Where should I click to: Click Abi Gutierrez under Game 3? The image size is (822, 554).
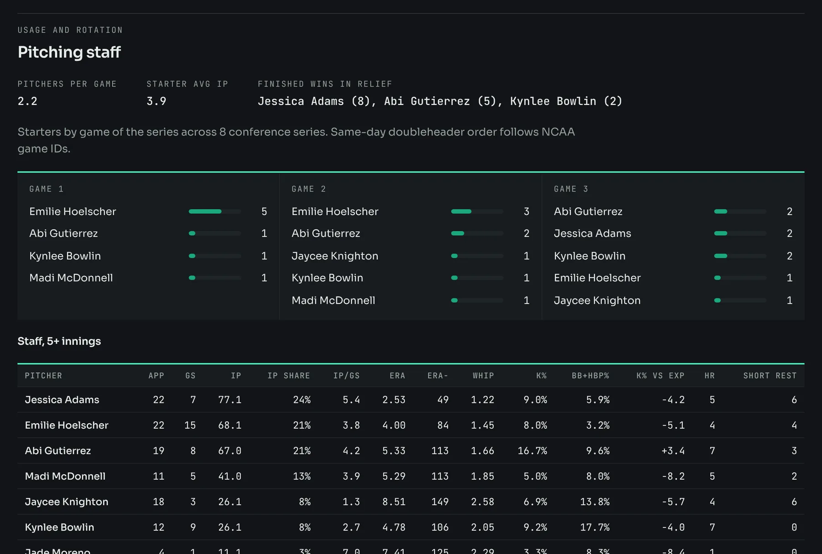coord(588,211)
